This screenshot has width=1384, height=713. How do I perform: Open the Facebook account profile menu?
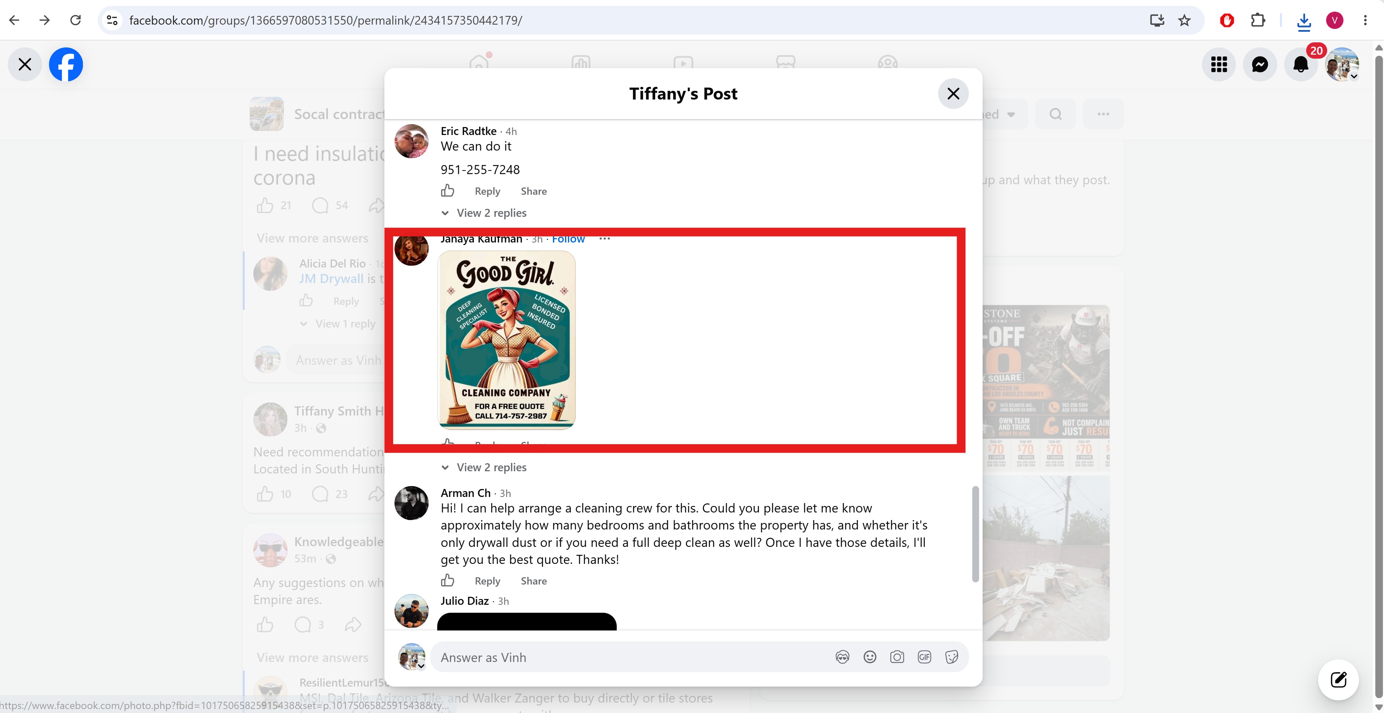[1342, 64]
